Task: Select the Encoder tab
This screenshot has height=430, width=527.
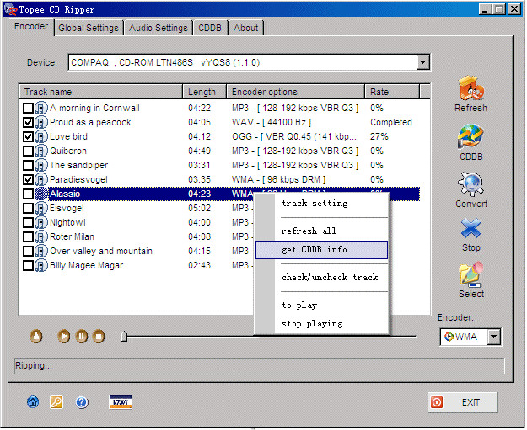Action: pyautogui.click(x=31, y=26)
